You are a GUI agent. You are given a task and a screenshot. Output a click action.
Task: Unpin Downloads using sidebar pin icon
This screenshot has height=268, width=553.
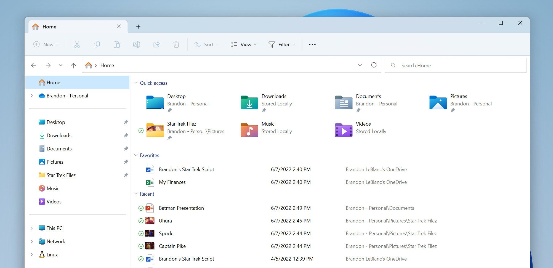point(126,135)
